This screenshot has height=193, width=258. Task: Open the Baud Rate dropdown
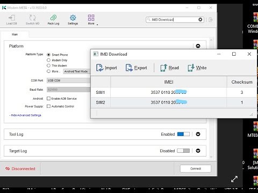coord(69,90)
